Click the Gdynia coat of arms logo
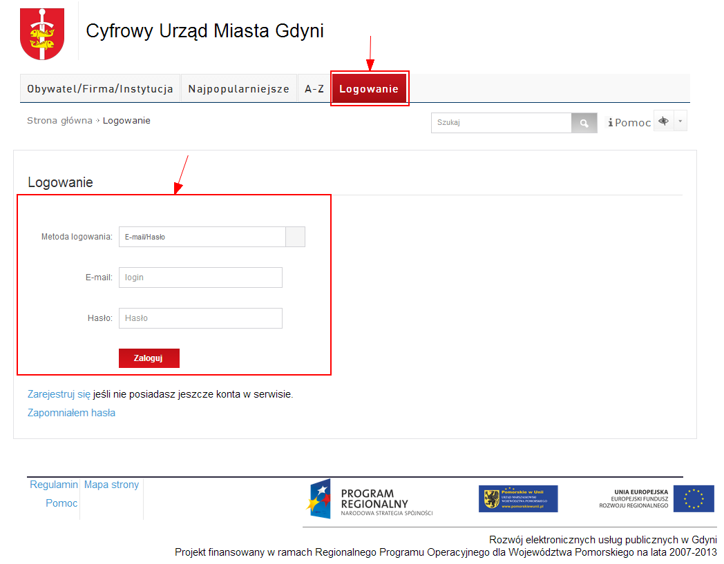 coord(42,35)
